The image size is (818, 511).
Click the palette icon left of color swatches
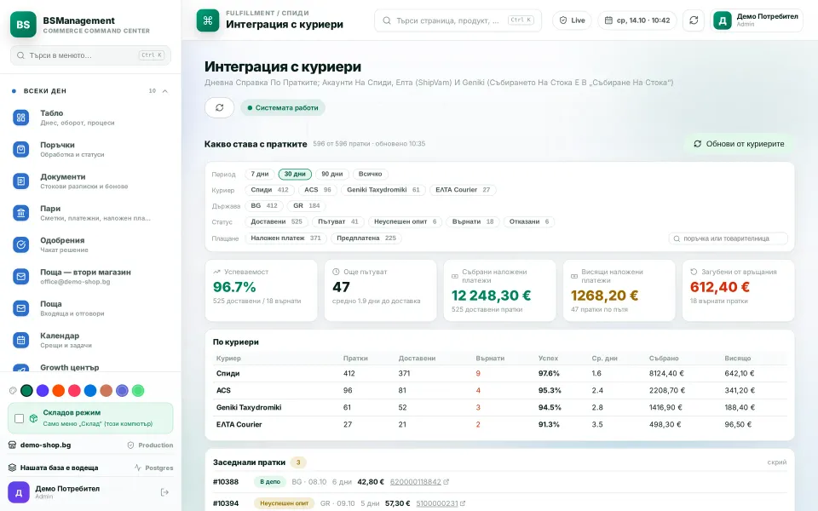point(13,391)
